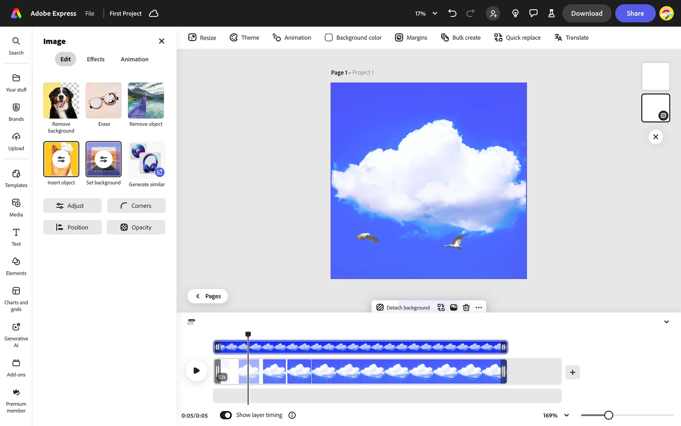Click the timeline zoom slider handle

tap(609, 415)
